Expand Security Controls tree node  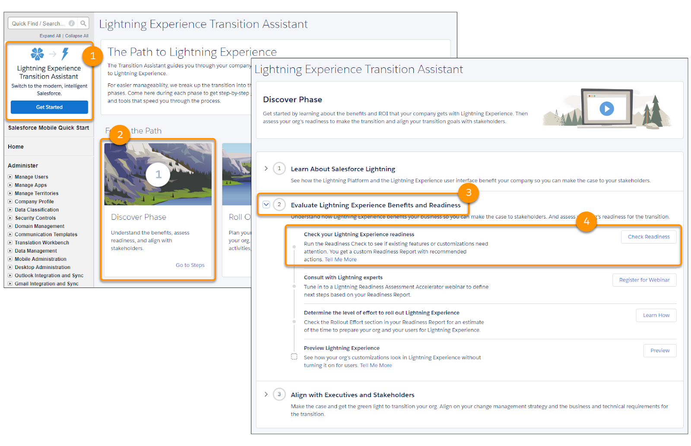(10, 218)
